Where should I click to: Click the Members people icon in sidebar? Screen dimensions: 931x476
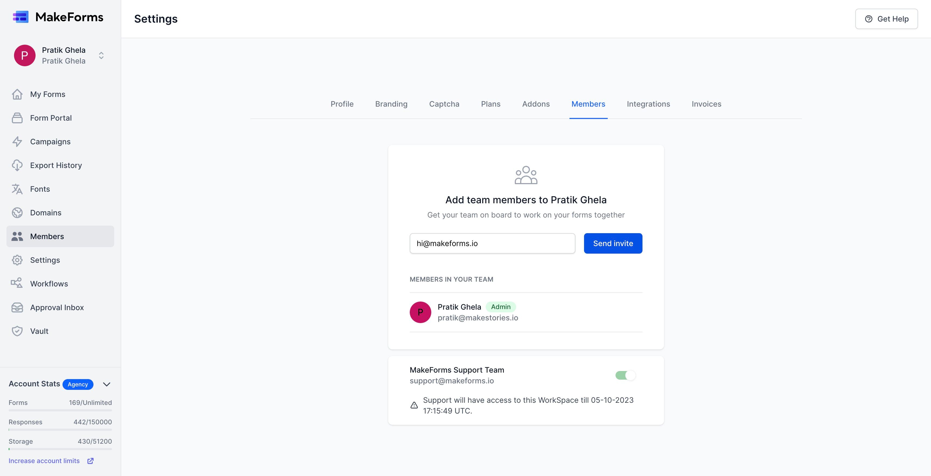point(17,237)
